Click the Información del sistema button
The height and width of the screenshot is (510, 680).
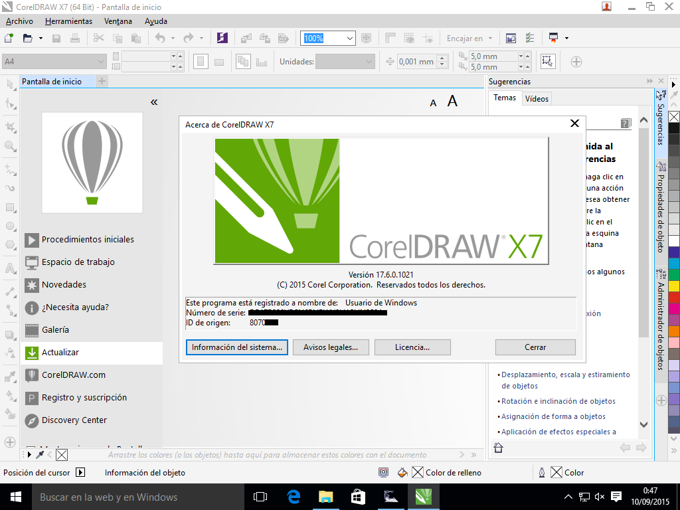[237, 347]
